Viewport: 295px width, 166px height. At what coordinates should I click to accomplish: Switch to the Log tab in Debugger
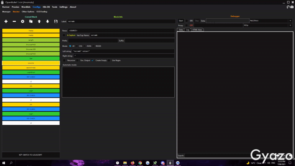pos(188,30)
